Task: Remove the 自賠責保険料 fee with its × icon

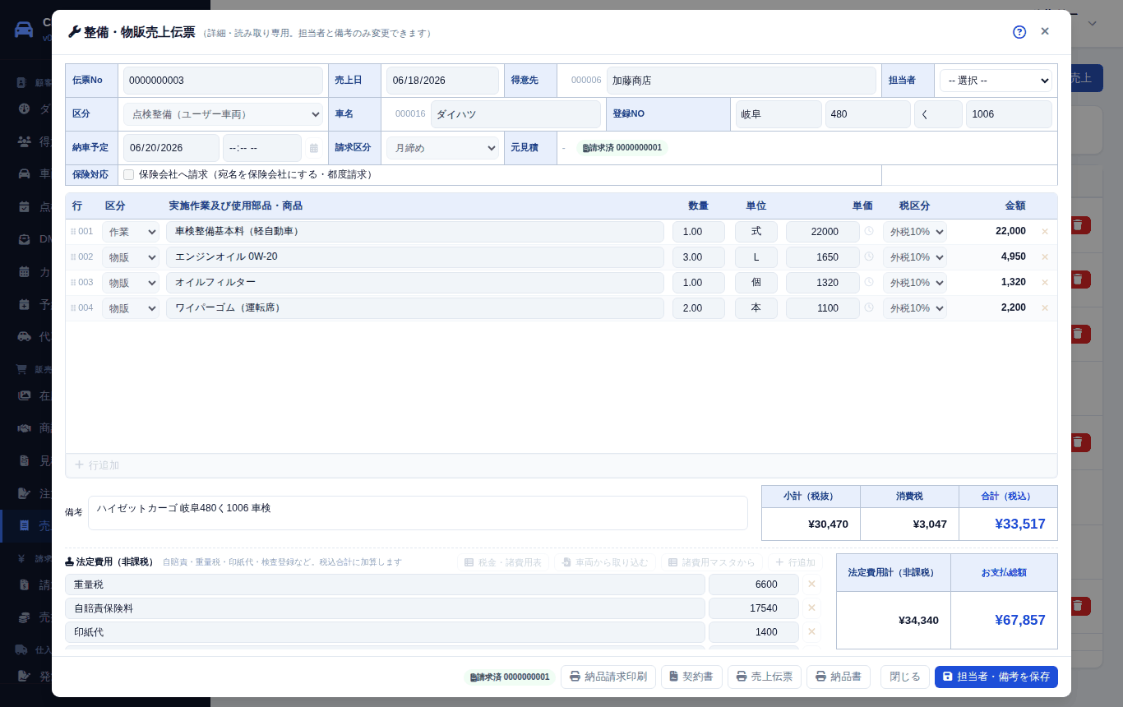Action: pos(811,608)
